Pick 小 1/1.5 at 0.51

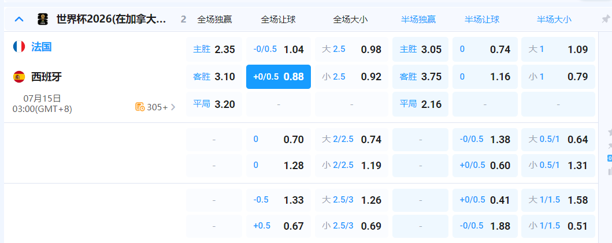click(558, 226)
